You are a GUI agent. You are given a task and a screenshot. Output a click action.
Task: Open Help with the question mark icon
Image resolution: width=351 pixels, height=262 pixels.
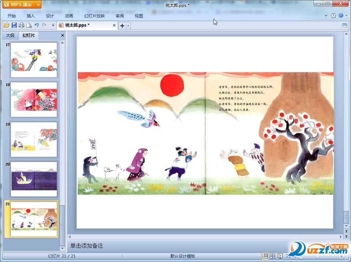click(341, 15)
